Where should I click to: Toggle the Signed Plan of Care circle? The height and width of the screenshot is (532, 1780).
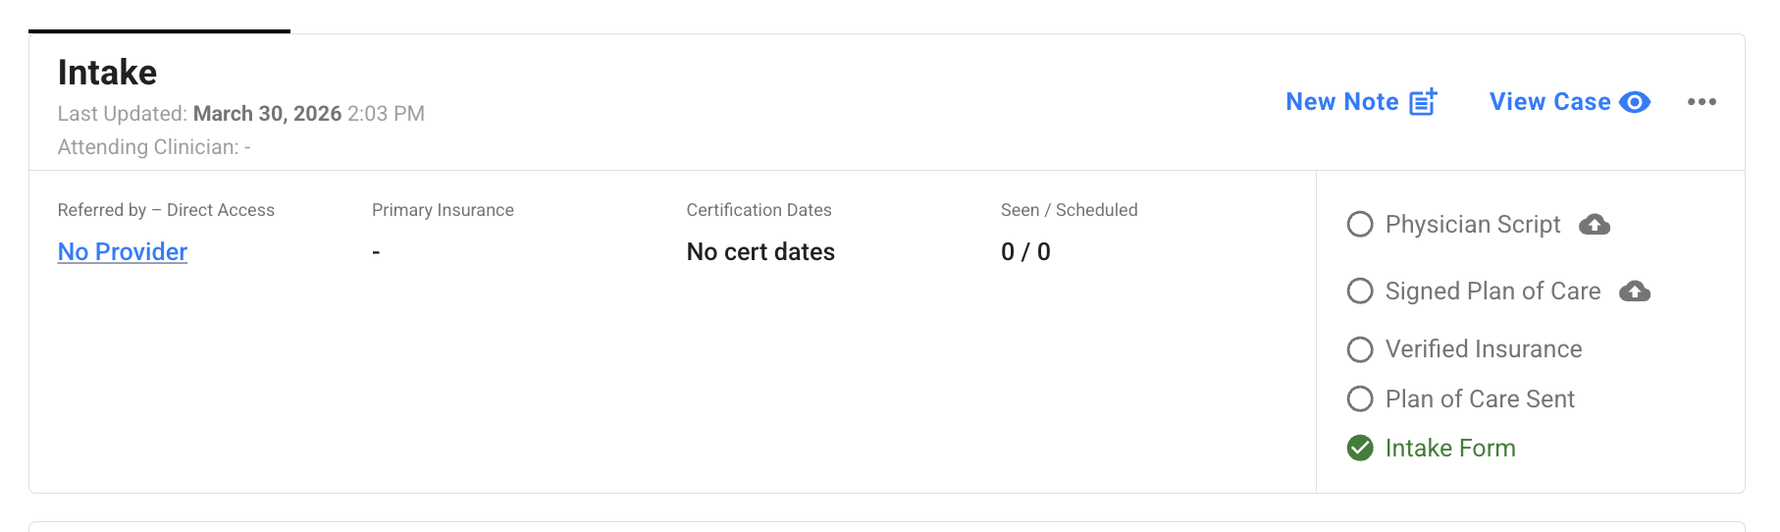[x=1360, y=292]
